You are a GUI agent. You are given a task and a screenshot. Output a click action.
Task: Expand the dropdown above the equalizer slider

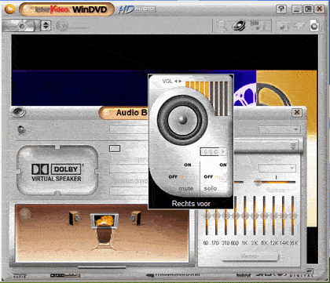pyautogui.click(x=277, y=168)
